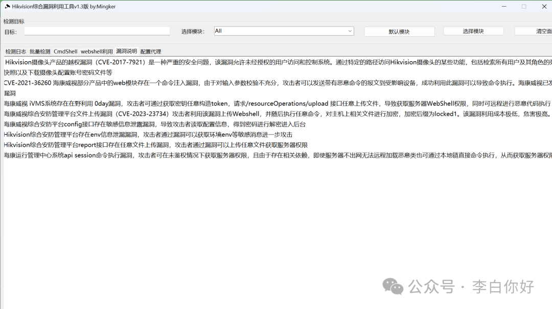552x309 pixels.
Task: Click the CVE-2021-36260 command injection line
Action: point(204,83)
